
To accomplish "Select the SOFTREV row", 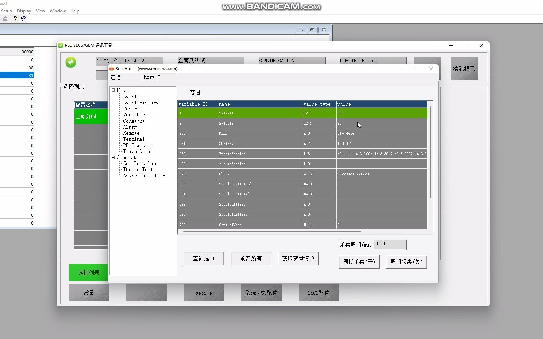I will pos(302,144).
